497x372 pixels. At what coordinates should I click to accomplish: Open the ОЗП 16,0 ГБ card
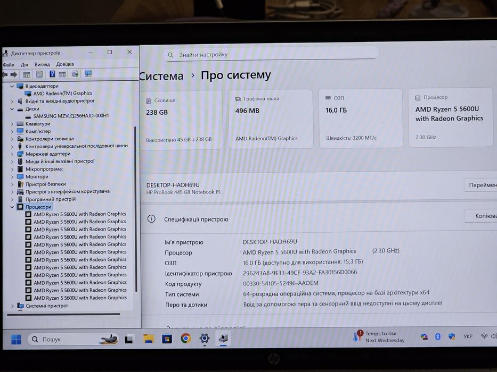click(x=361, y=118)
